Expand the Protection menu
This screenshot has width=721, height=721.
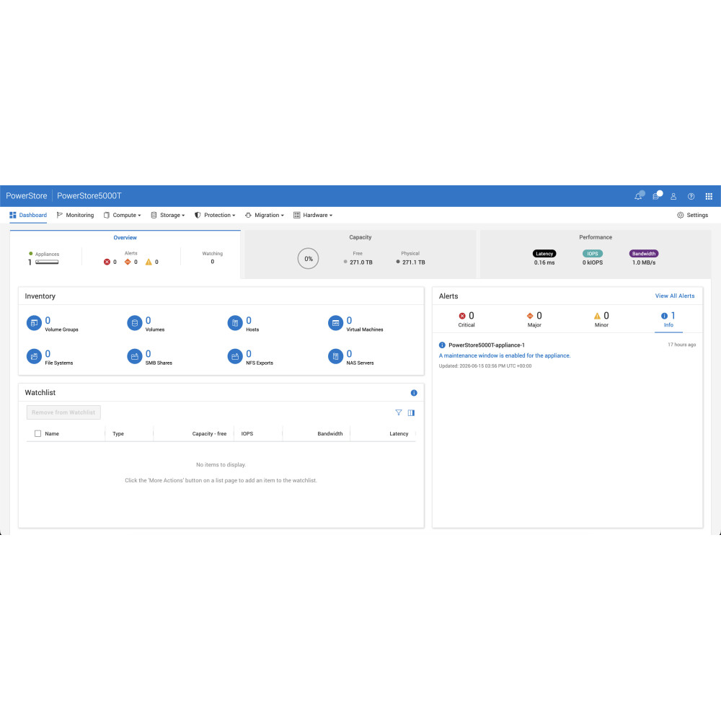click(x=215, y=215)
